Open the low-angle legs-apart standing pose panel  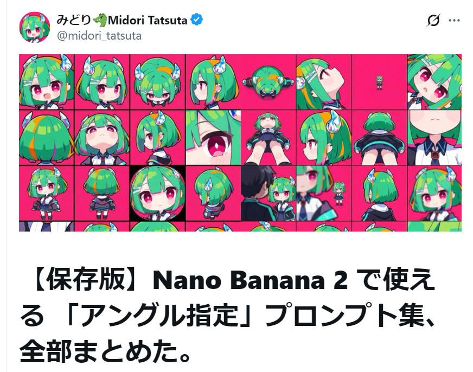pyautogui.click(x=269, y=138)
